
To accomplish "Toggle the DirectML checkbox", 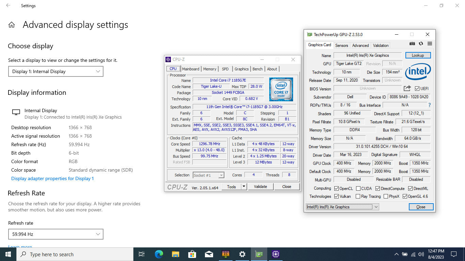I will (410, 188).
